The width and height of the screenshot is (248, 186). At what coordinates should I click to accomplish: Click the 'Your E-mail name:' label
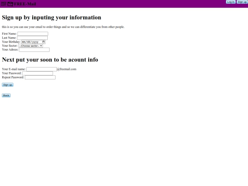coord(14,69)
